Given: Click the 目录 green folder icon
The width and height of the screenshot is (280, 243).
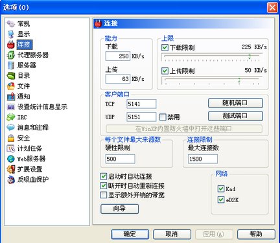Looking at the screenshot, I should [x=11, y=76].
